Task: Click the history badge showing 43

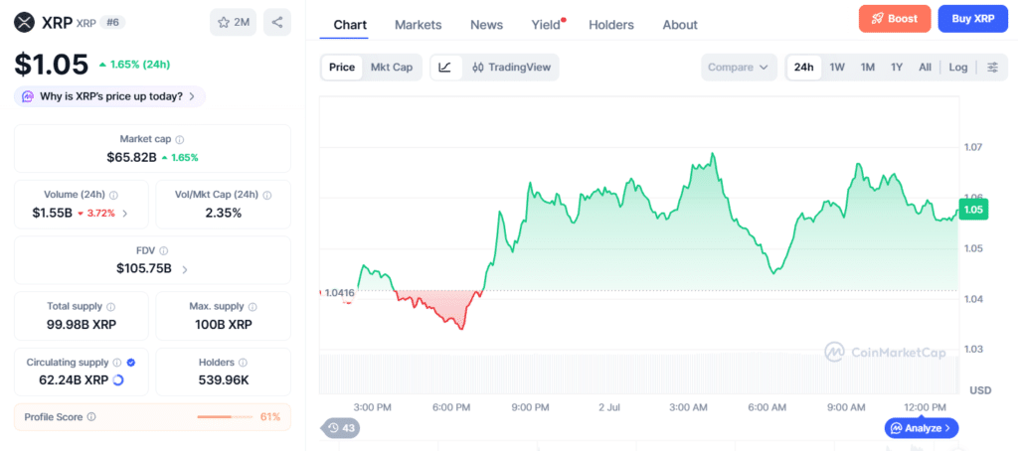Action: click(x=341, y=427)
